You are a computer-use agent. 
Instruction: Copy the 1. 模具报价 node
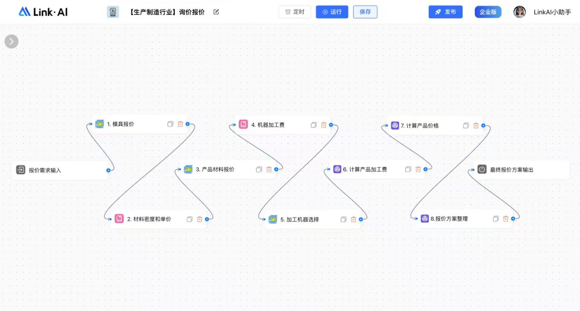click(x=170, y=124)
